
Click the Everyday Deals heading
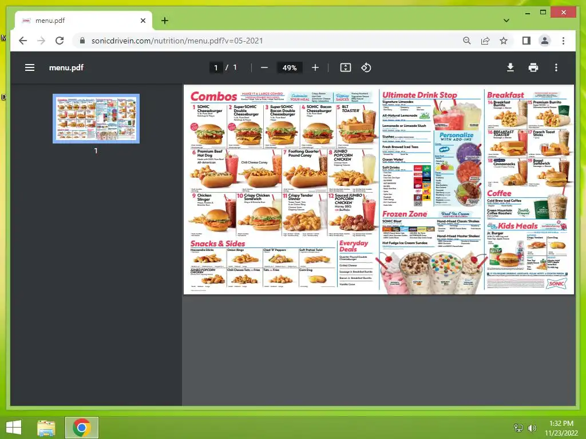(354, 246)
